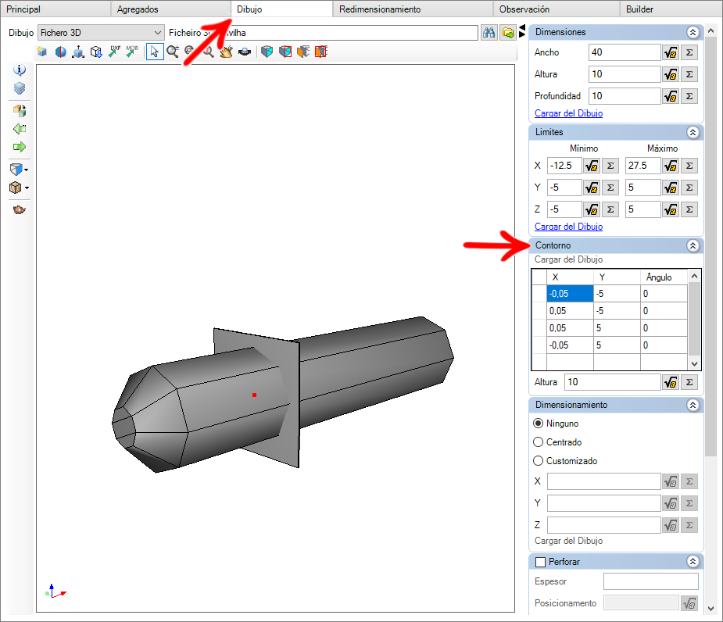This screenshot has width=723, height=622.
Task: Click the DXF export arrow icon
Action: pyautogui.click(x=114, y=52)
